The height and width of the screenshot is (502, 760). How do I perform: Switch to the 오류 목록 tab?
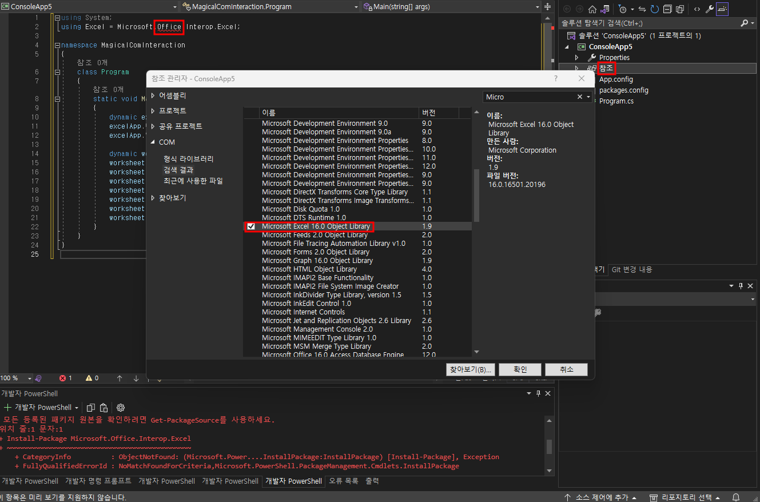click(x=344, y=481)
